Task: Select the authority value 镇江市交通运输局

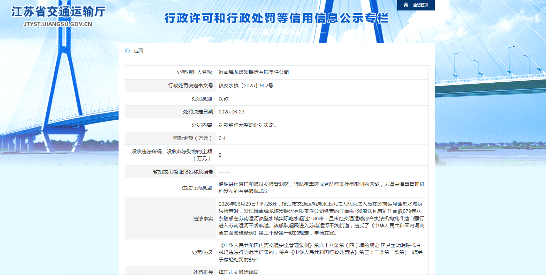Action: point(238,272)
